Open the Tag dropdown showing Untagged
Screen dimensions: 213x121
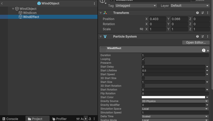[136, 6]
